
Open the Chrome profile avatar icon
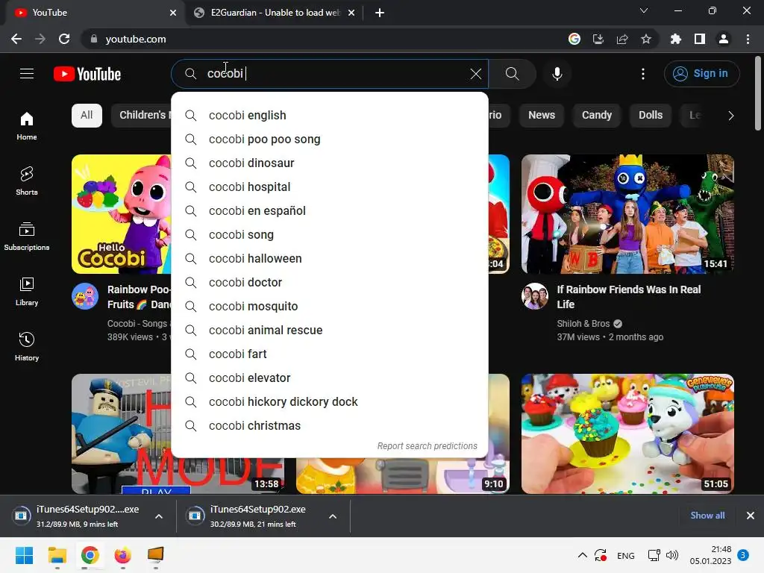[x=724, y=39]
